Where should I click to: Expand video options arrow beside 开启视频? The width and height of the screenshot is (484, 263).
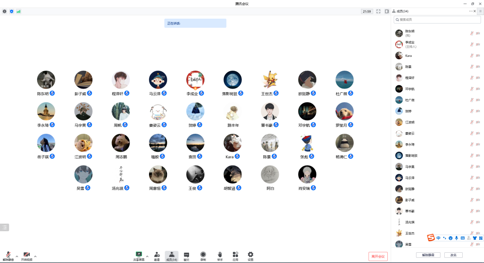click(x=35, y=256)
